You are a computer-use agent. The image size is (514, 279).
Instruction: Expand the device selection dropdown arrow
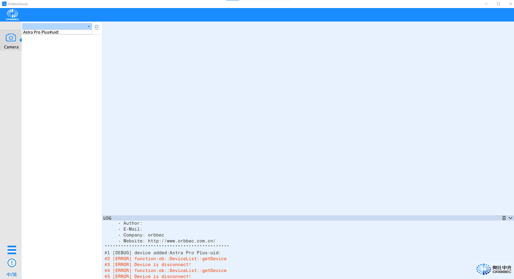89,26
